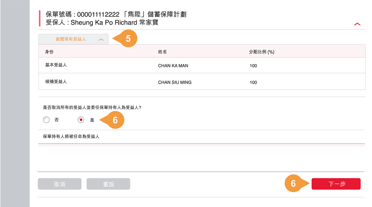
Task: Click the 姓名 column header
Action: [162, 52]
